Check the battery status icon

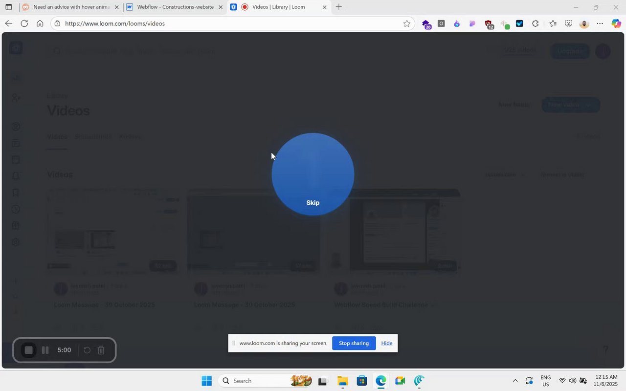point(583,381)
